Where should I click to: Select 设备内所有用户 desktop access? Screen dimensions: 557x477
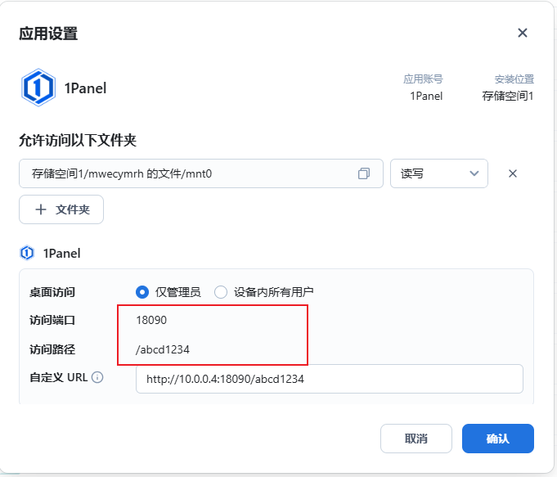point(221,292)
